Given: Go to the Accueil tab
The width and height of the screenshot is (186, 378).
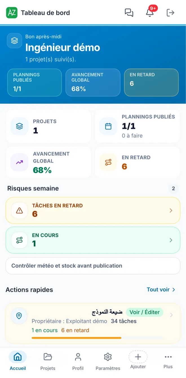Looking at the screenshot, I should pyautogui.click(x=18, y=368).
